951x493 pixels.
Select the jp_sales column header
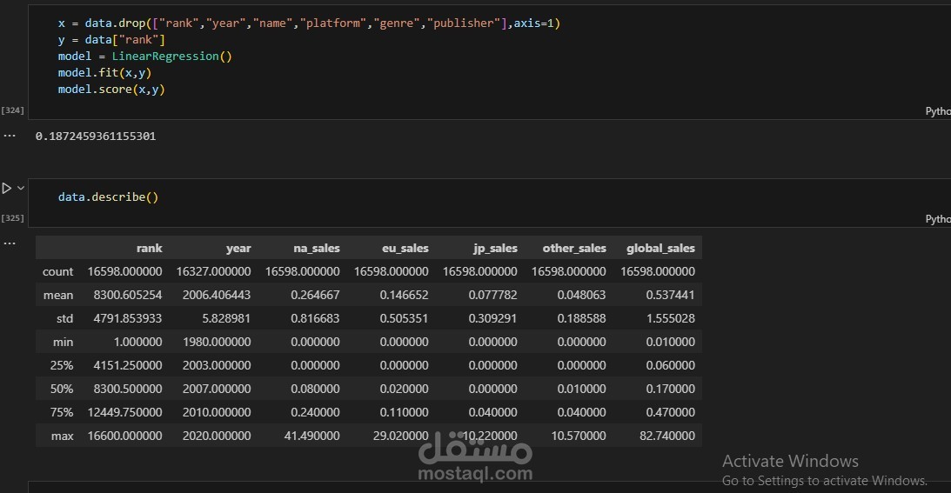(x=496, y=248)
